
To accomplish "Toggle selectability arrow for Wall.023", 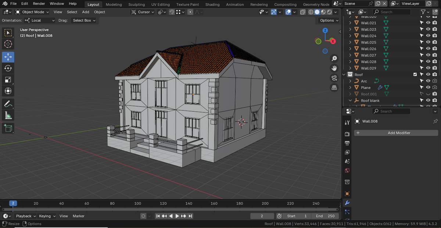I will click(x=422, y=29).
